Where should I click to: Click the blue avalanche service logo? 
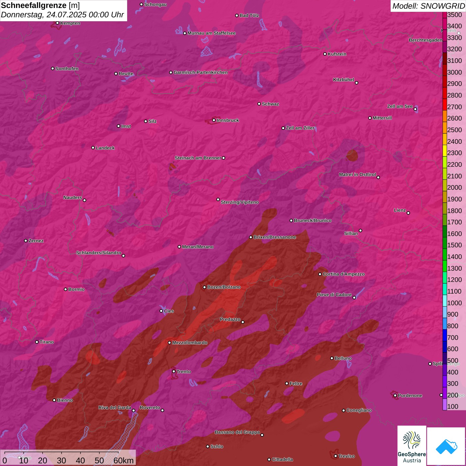pos(446,446)
